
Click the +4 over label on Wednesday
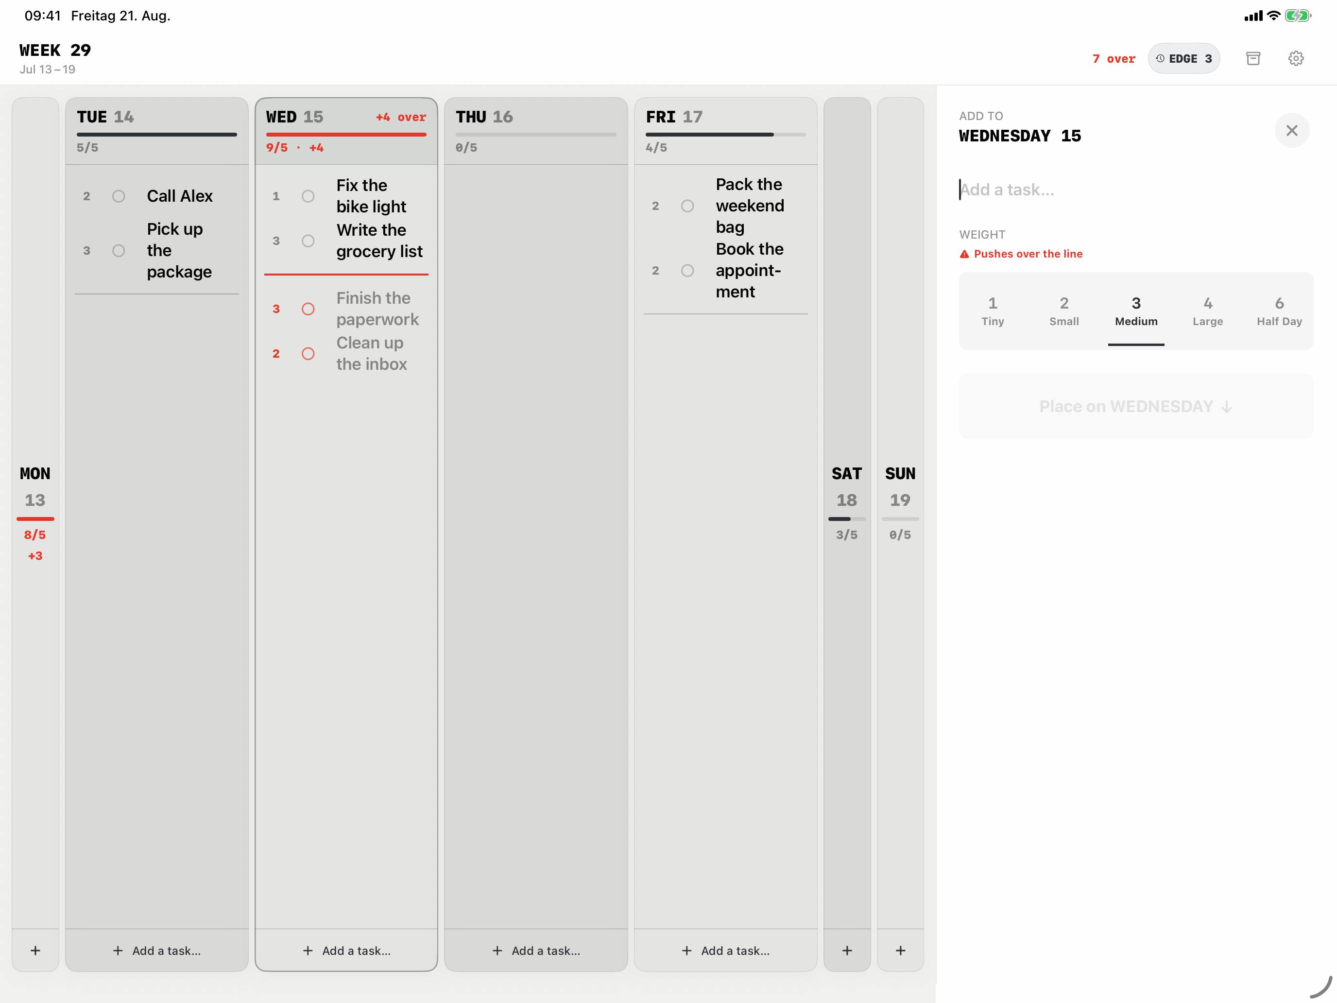pos(401,117)
